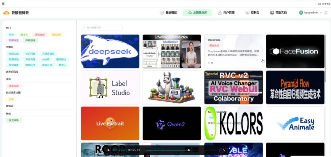Select the 大语言模型 tag
Screen dimensions: 331x157
pos(48,54)
